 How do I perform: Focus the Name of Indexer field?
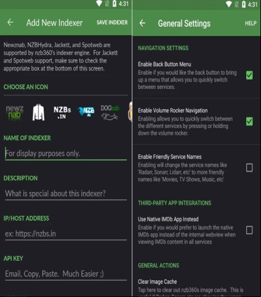[x=66, y=154]
